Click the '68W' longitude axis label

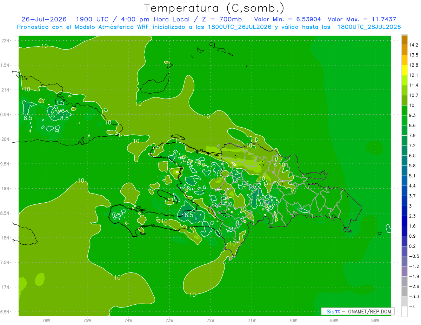[375, 320]
